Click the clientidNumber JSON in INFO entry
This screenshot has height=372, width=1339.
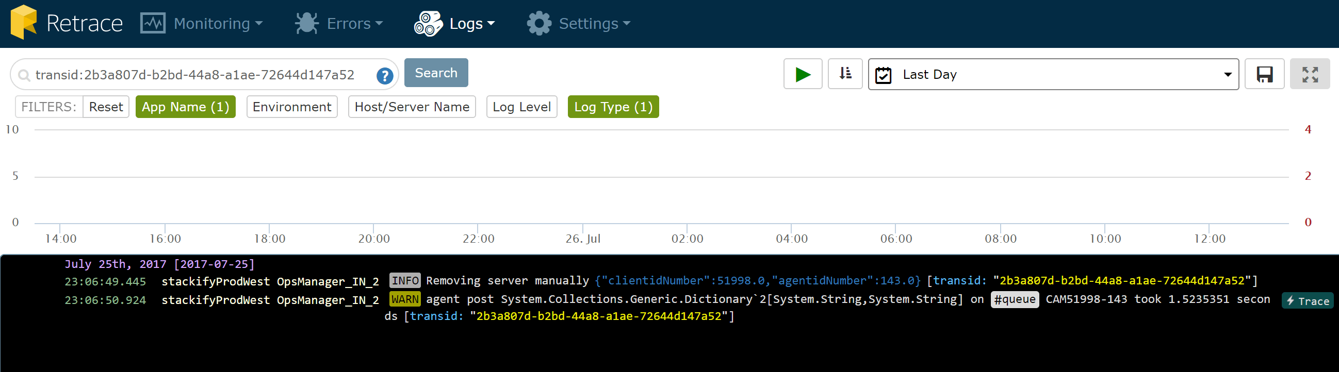click(x=758, y=281)
